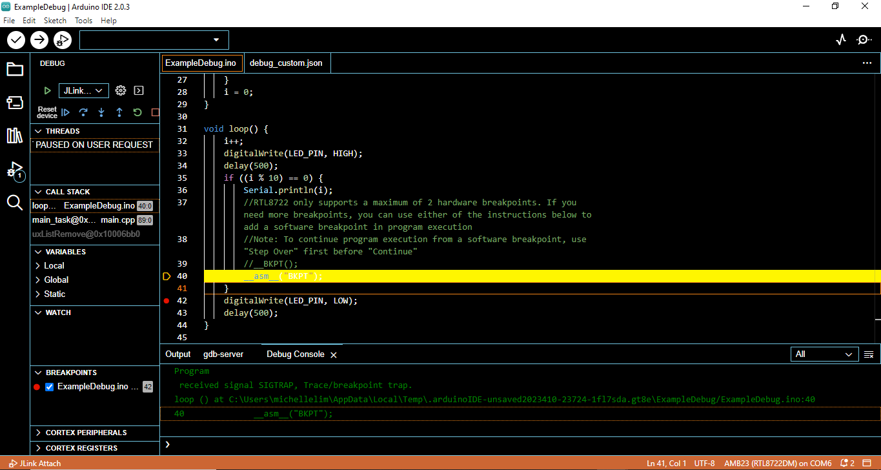
Task: Collapse the VARIABLES section
Action: [95, 252]
